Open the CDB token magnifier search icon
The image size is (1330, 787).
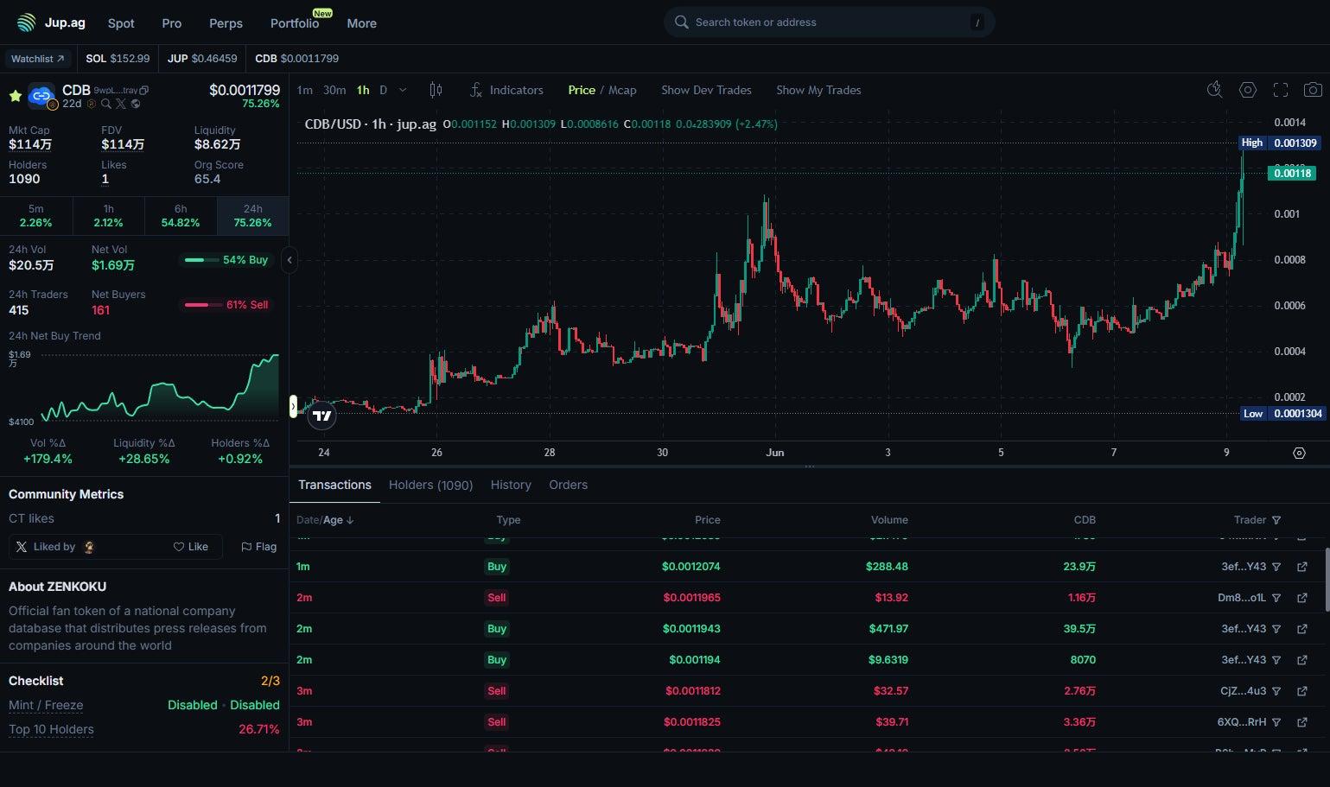coord(105,104)
